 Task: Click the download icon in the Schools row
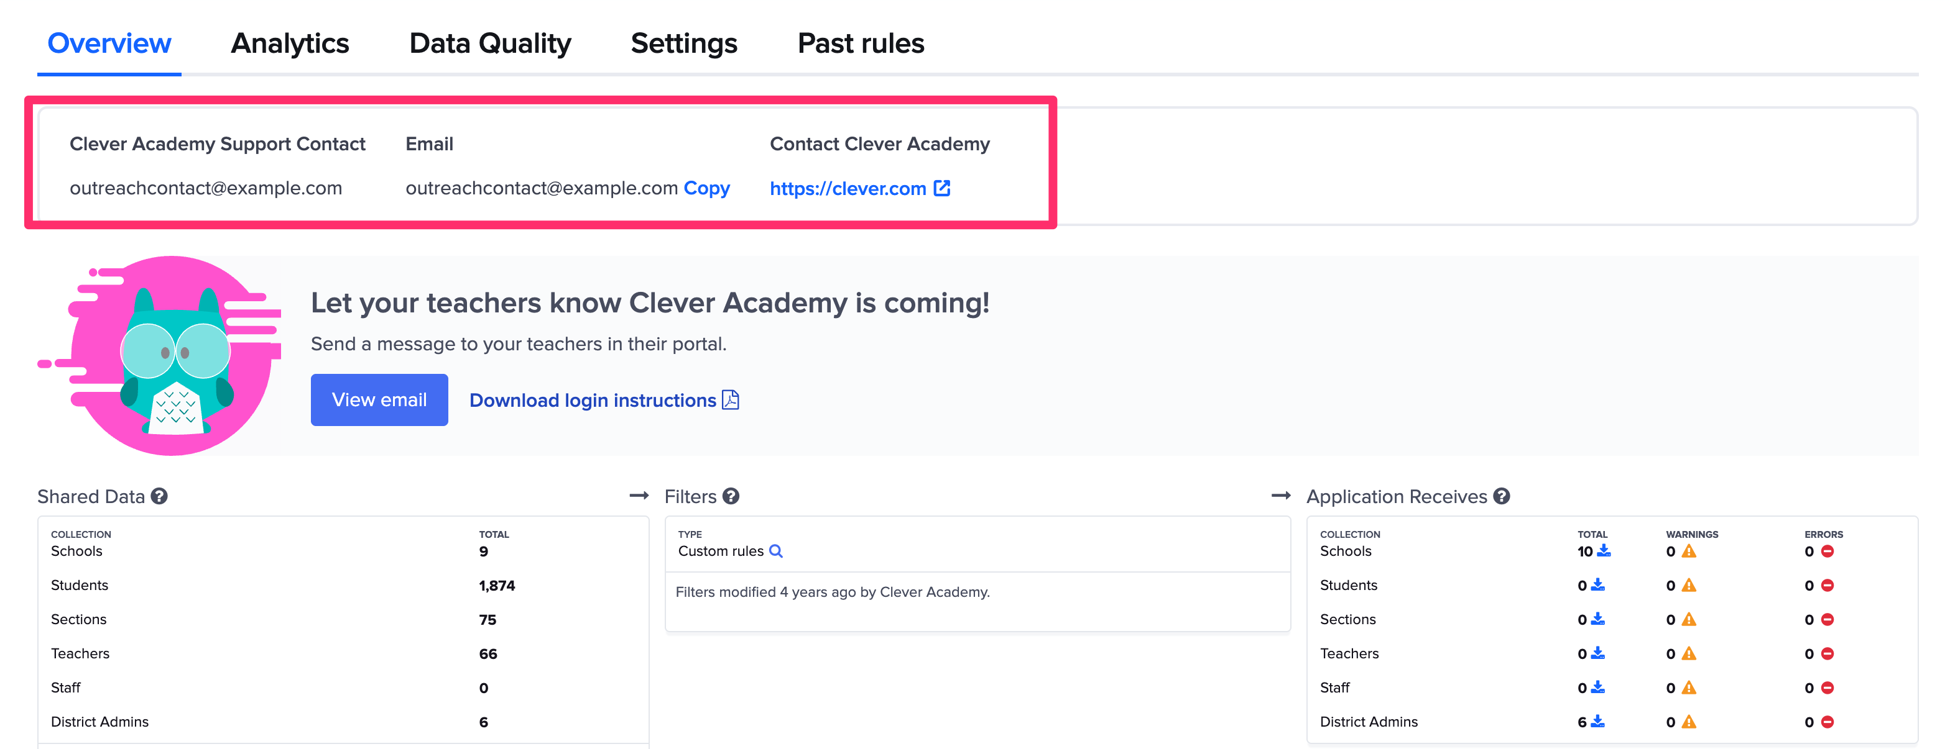tap(1603, 551)
